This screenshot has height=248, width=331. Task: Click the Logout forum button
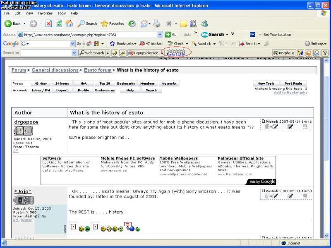tap(62, 90)
